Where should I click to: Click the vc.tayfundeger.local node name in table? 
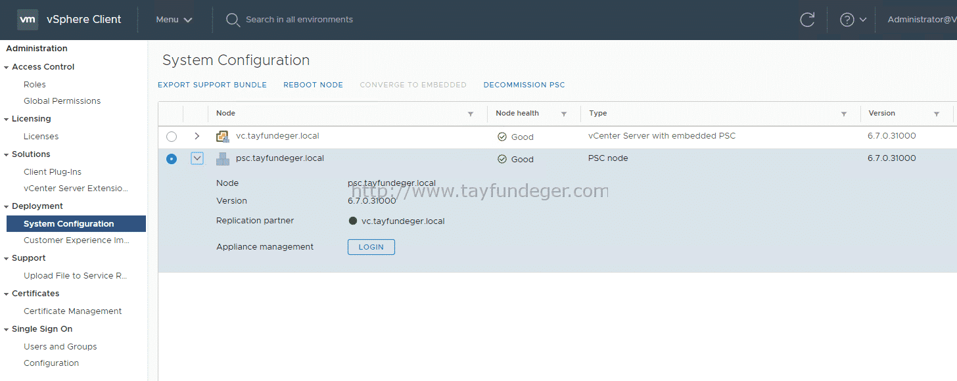click(x=277, y=136)
